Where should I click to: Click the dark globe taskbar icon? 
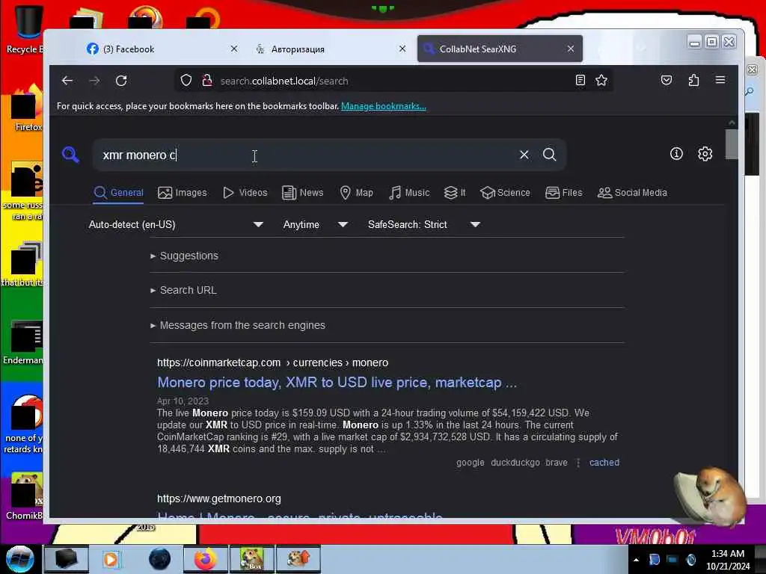tap(159, 559)
